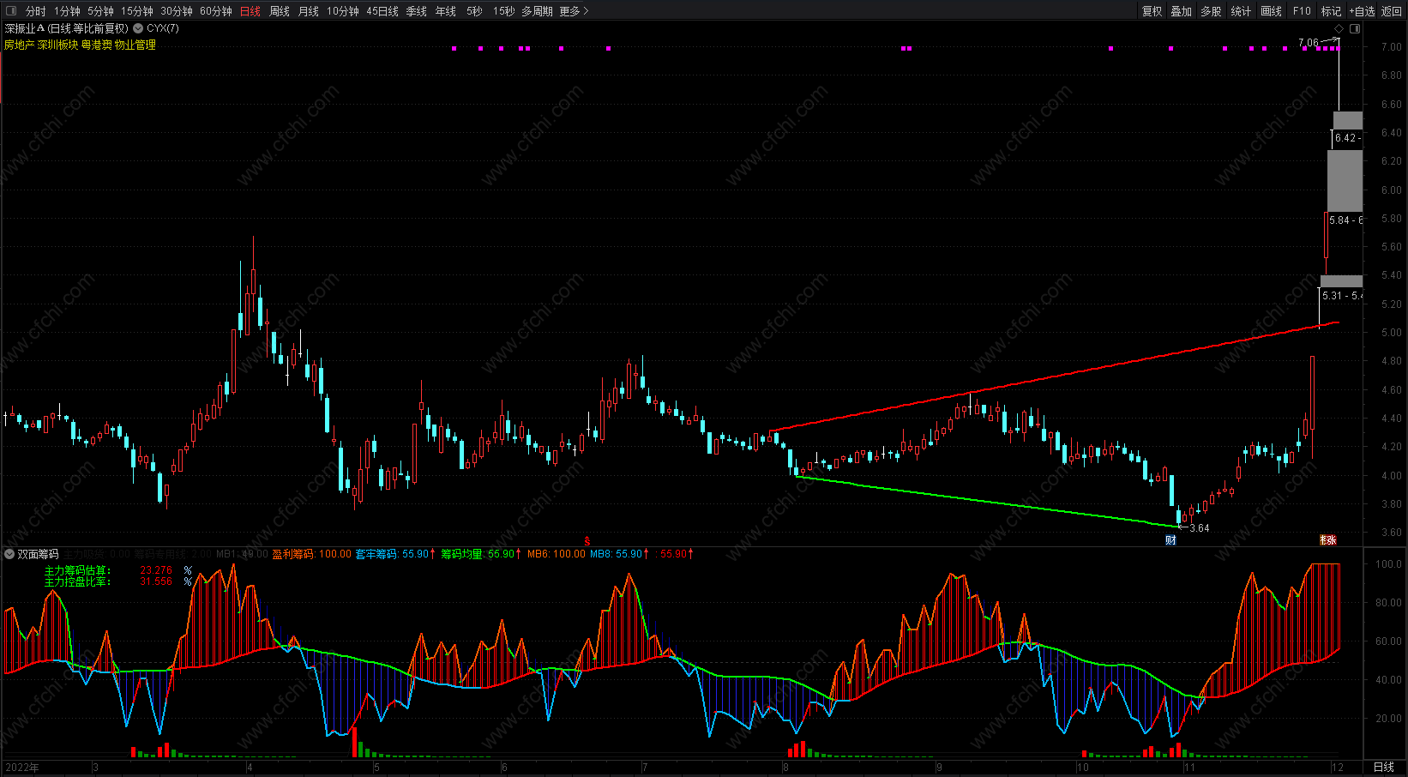Expand the 双面筹码 indicator dropdown
Image resolution: width=1408 pixels, height=777 pixels.
(x=9, y=554)
